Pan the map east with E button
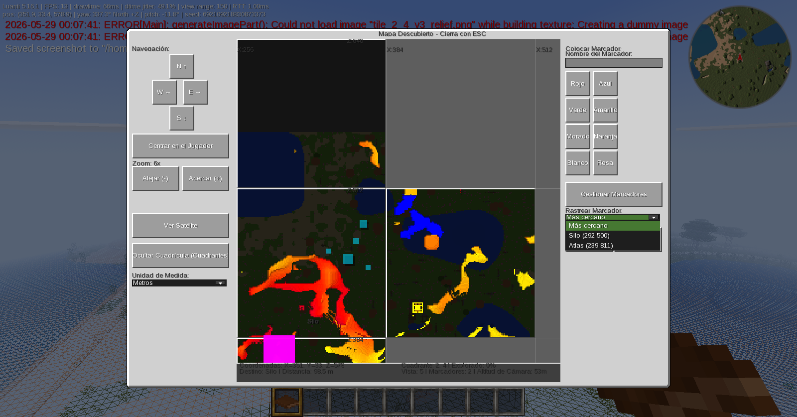Screen dimensions: 797x417 click(195, 92)
